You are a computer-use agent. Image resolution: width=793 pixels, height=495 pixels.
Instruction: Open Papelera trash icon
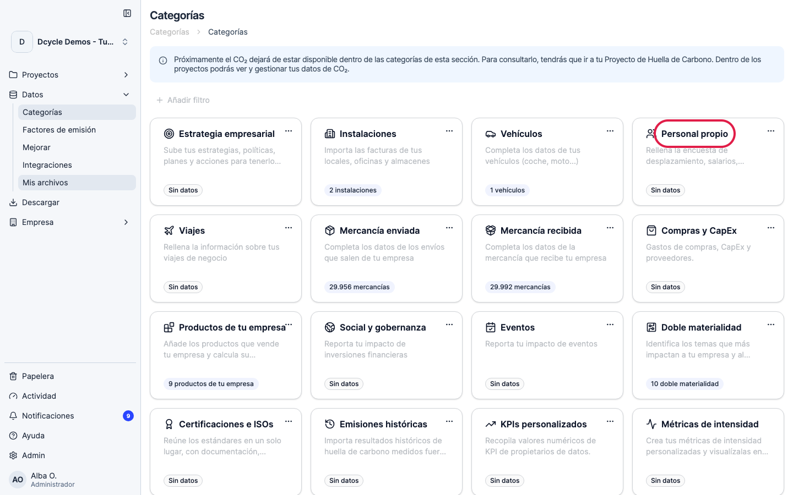[13, 376]
